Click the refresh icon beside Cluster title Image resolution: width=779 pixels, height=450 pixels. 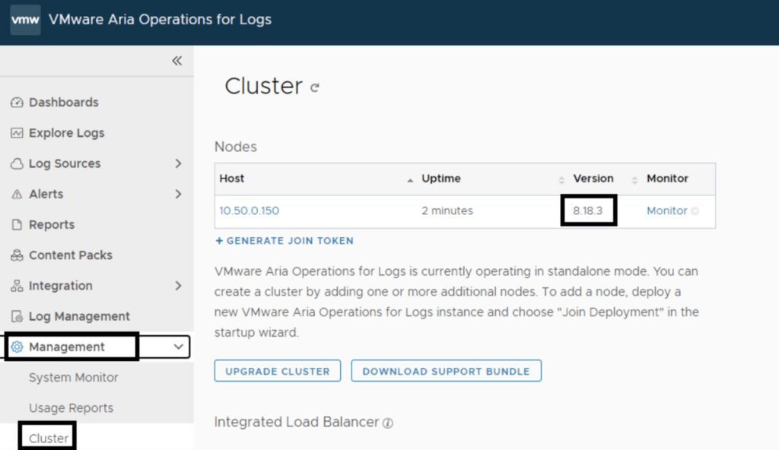(x=315, y=87)
